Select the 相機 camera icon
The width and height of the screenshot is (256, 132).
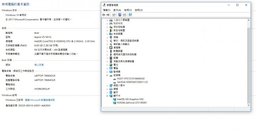[111, 37]
